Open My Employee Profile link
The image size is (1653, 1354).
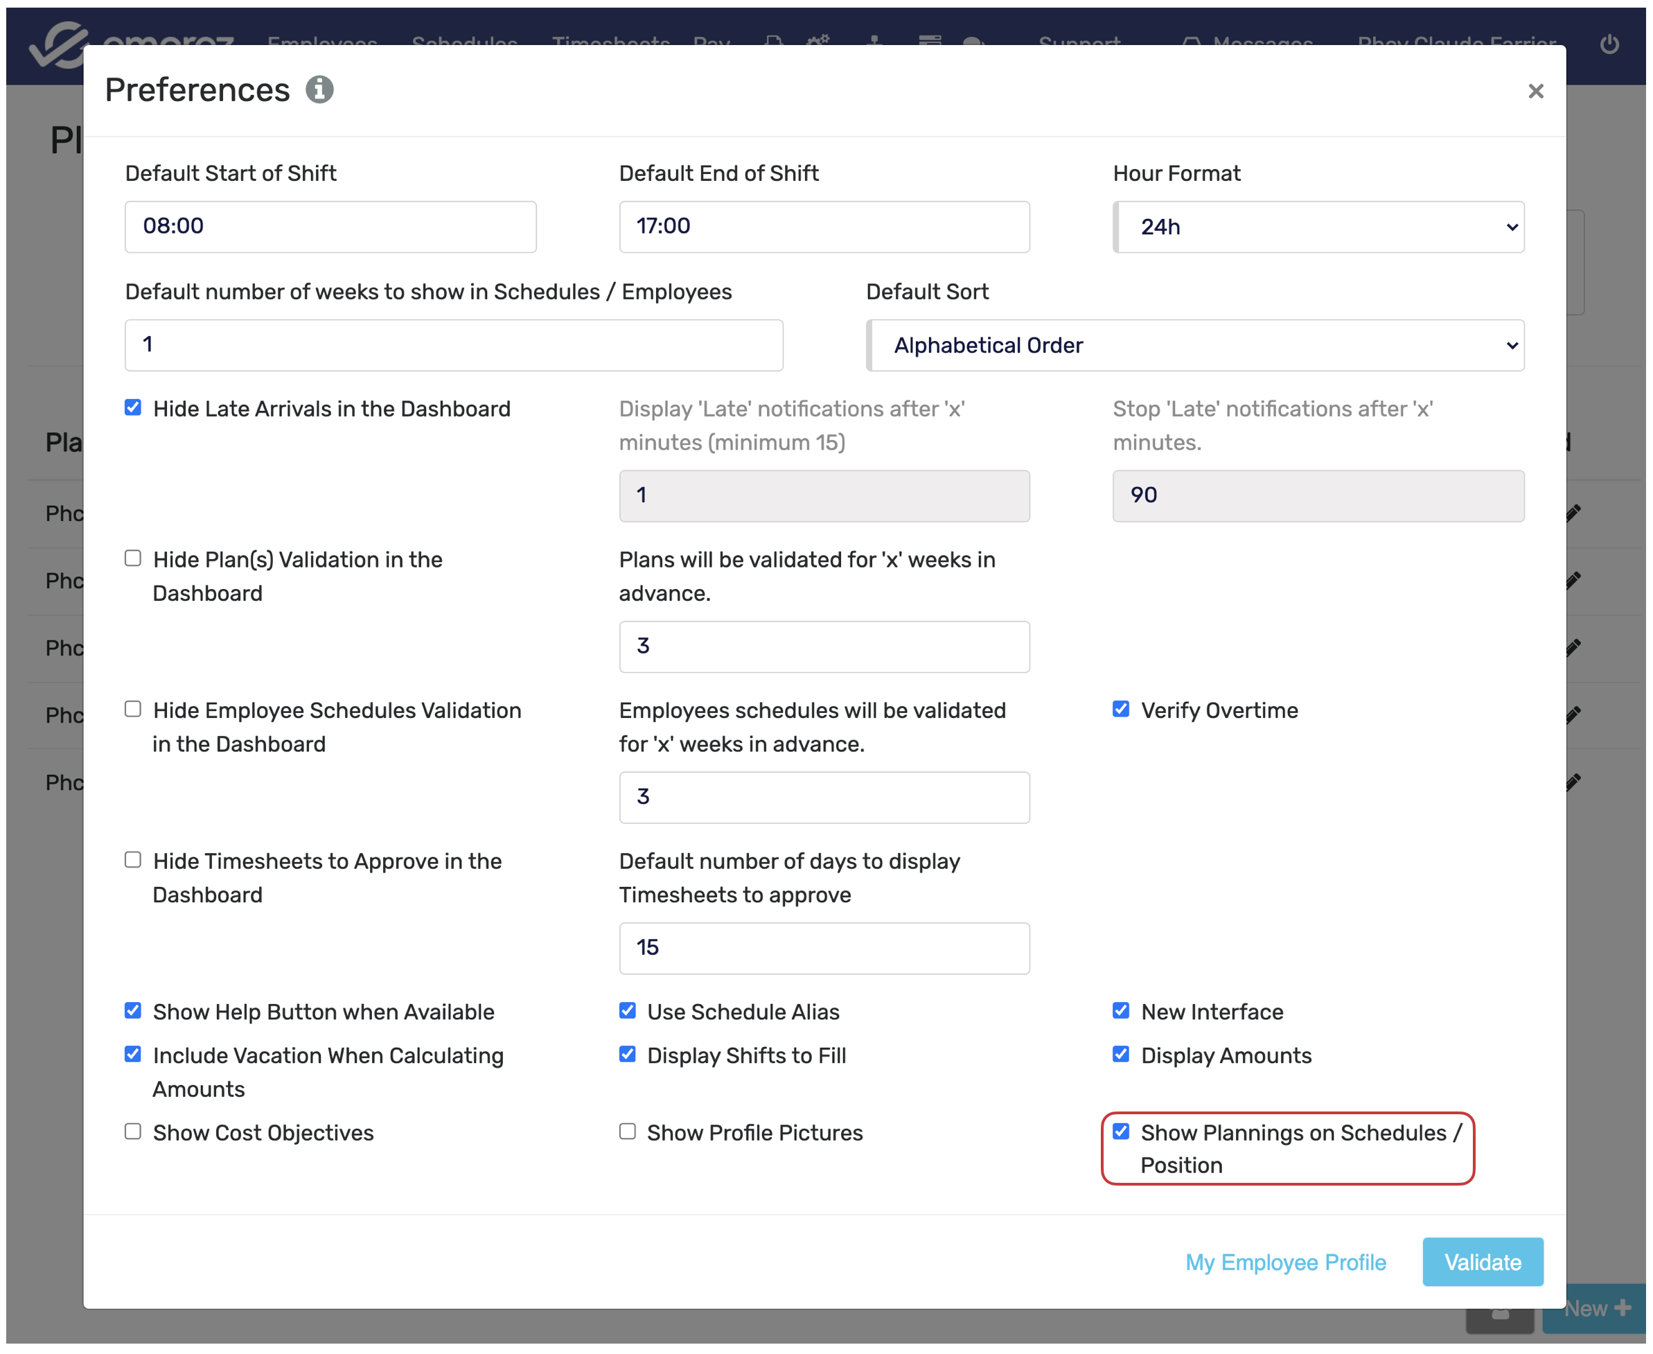(x=1286, y=1263)
